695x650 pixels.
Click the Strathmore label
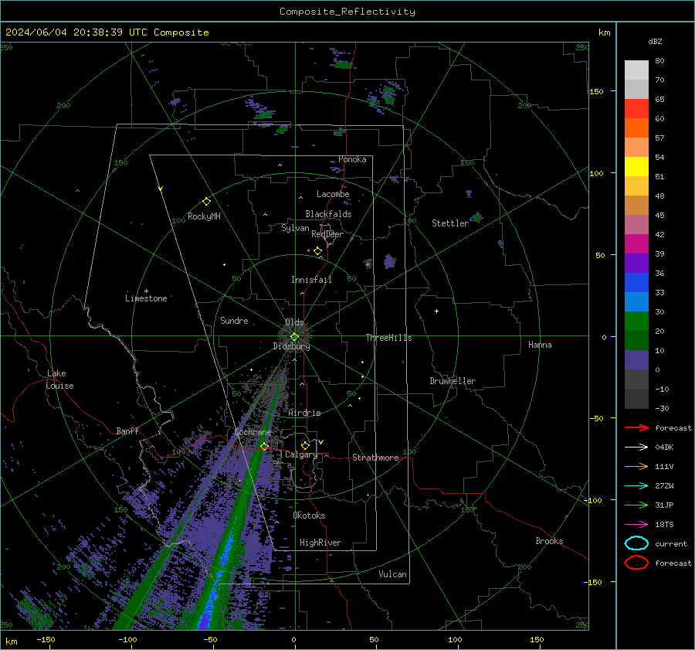click(375, 458)
